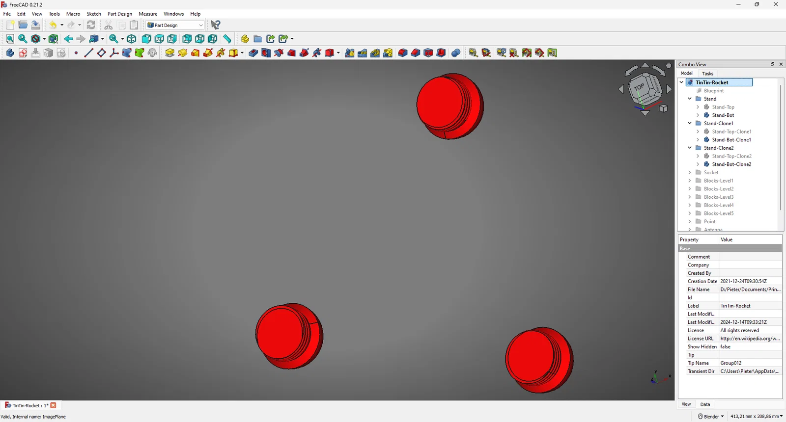The height and width of the screenshot is (422, 786).
Task: Open the Blender navigation style dropdown
Action: click(711, 417)
